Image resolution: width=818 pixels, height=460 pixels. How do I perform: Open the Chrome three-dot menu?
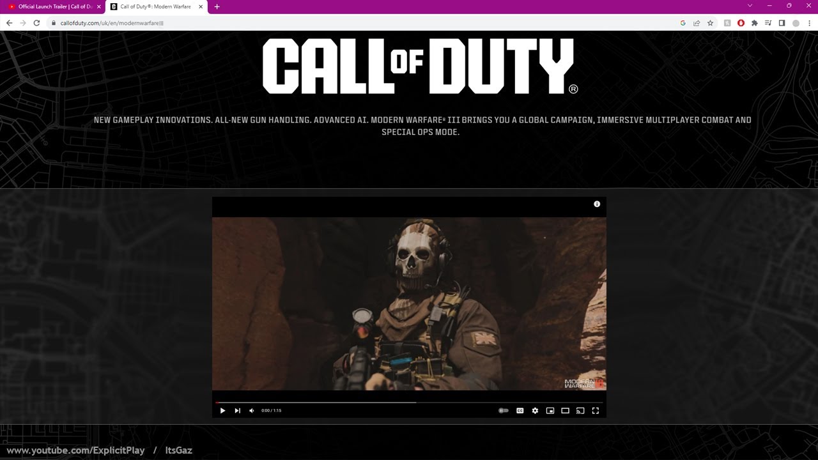tap(809, 23)
